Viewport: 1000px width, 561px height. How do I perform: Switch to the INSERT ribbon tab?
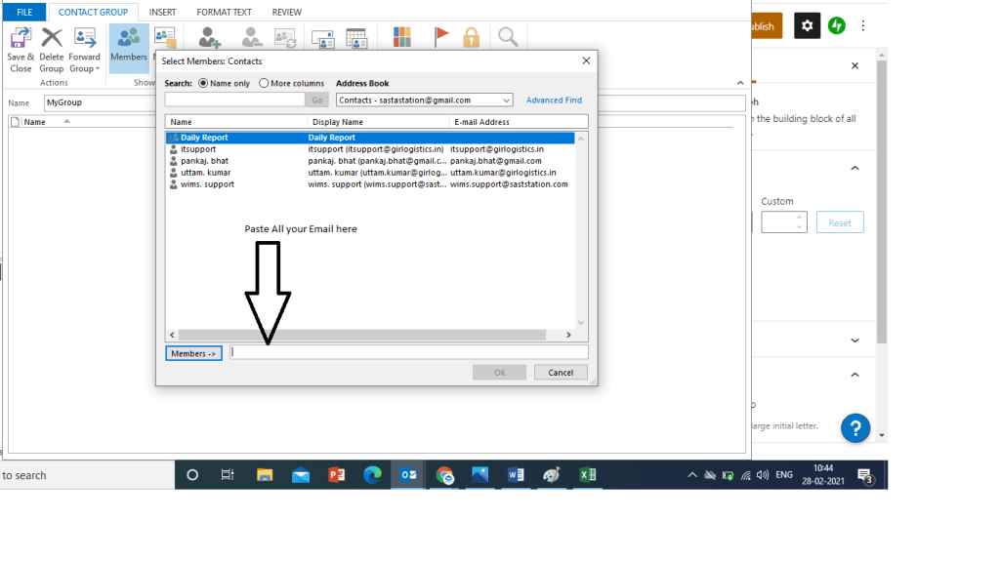tap(162, 12)
